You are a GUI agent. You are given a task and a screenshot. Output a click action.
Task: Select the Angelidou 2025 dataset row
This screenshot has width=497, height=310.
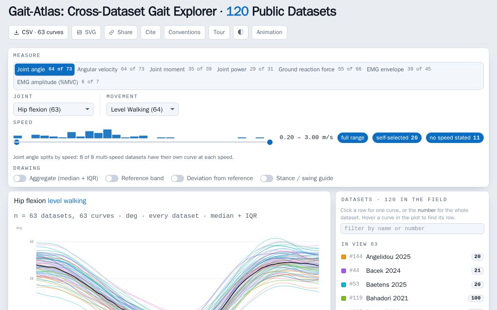click(x=412, y=257)
